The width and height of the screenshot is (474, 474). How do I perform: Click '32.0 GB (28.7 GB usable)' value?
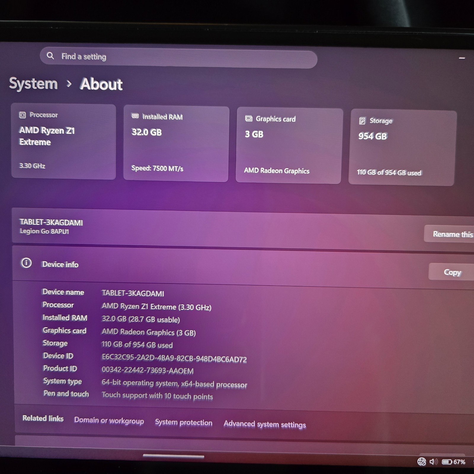[141, 319]
